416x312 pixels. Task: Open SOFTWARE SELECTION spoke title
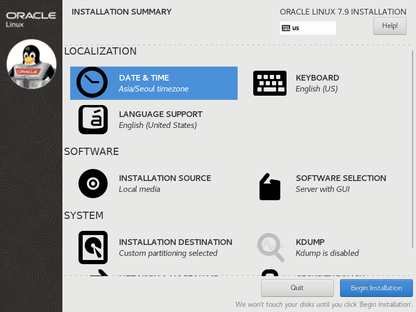341,178
